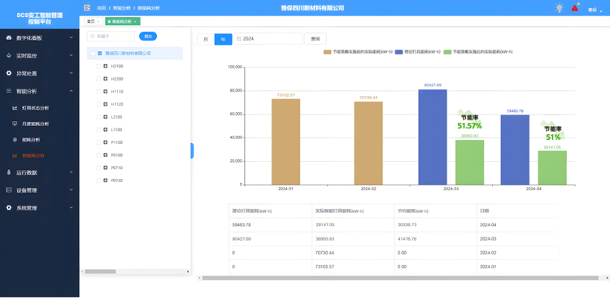Tick the checkbox for company root node

coord(93,54)
